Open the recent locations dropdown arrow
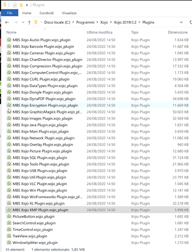192x252 pixels. pyautogui.click(x=23, y=22)
